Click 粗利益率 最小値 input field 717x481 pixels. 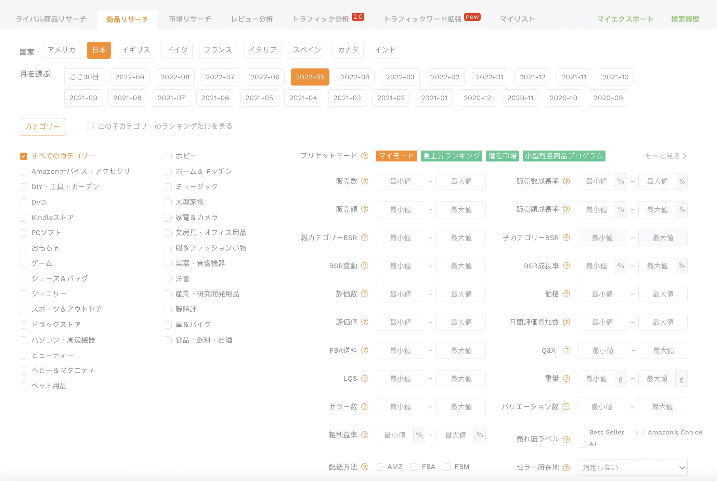coord(395,435)
